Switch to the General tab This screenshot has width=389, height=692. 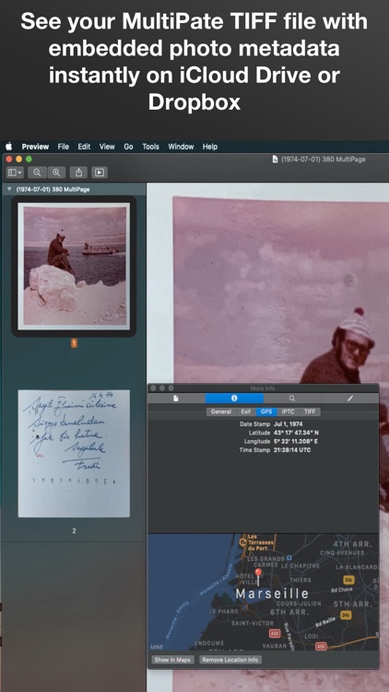(x=221, y=412)
